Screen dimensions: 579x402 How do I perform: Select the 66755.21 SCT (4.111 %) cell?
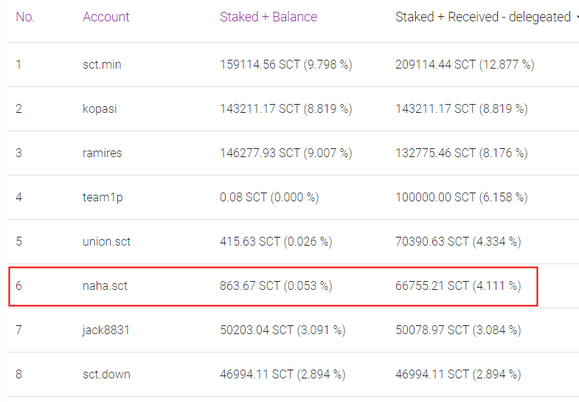coord(458,285)
